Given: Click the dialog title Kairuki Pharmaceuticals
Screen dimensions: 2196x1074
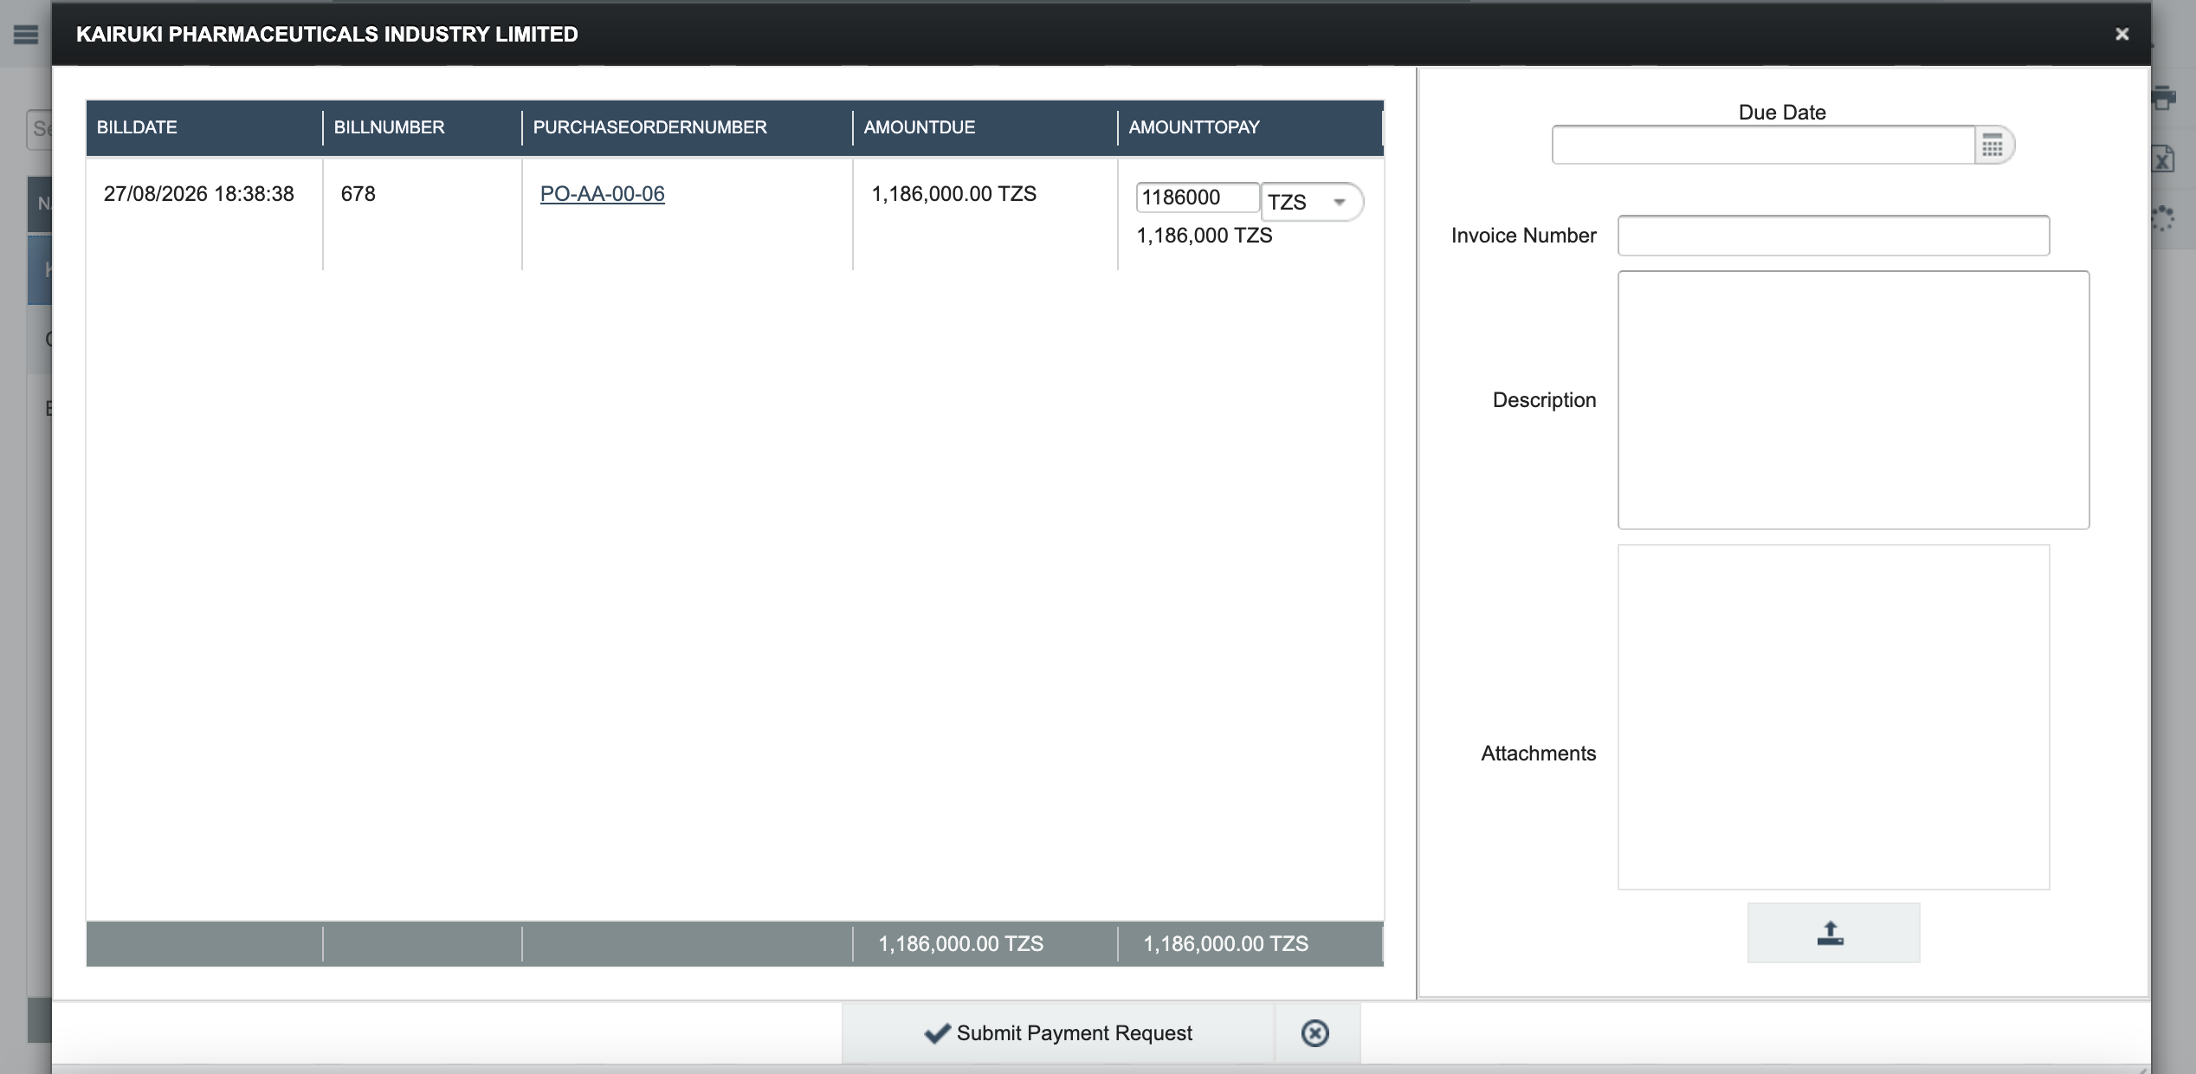Looking at the screenshot, I should [x=327, y=34].
